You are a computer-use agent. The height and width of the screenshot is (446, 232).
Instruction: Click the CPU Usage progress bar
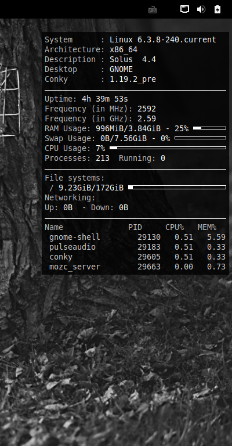click(x=168, y=148)
